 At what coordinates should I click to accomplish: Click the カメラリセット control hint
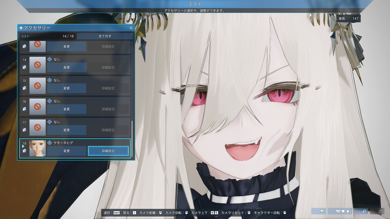236,213
